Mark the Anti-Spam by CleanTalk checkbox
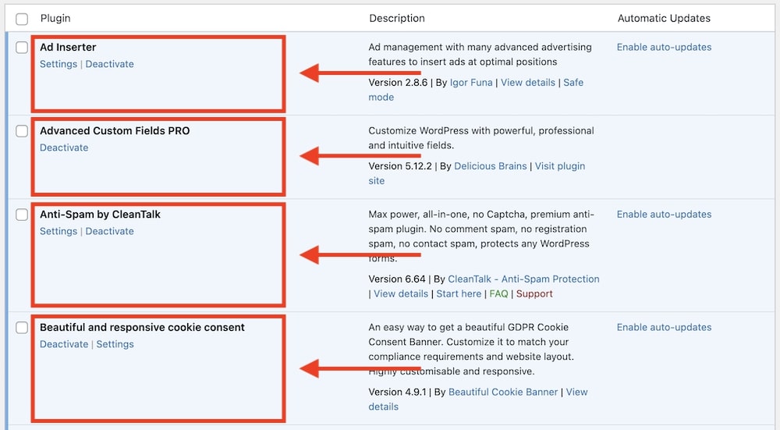Viewport: 780px width, 430px height. coord(22,215)
